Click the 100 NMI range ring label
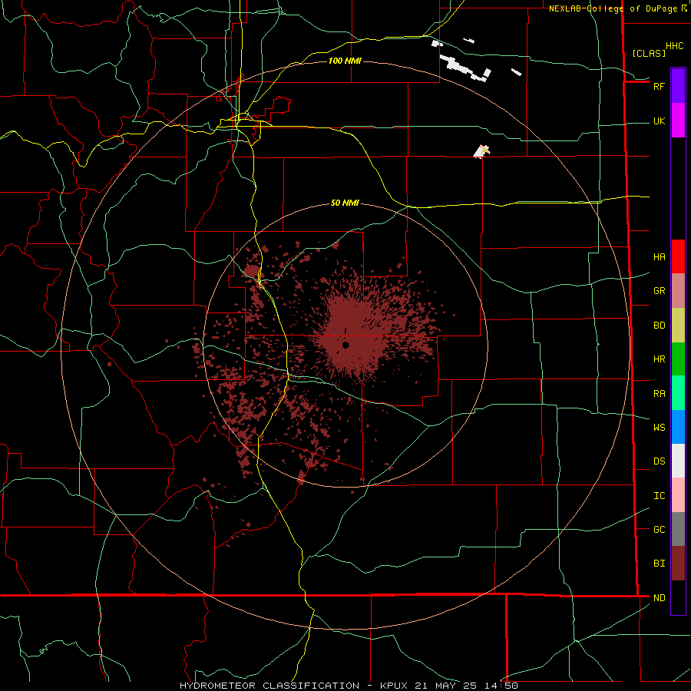This screenshot has height=691, width=691. tap(345, 61)
